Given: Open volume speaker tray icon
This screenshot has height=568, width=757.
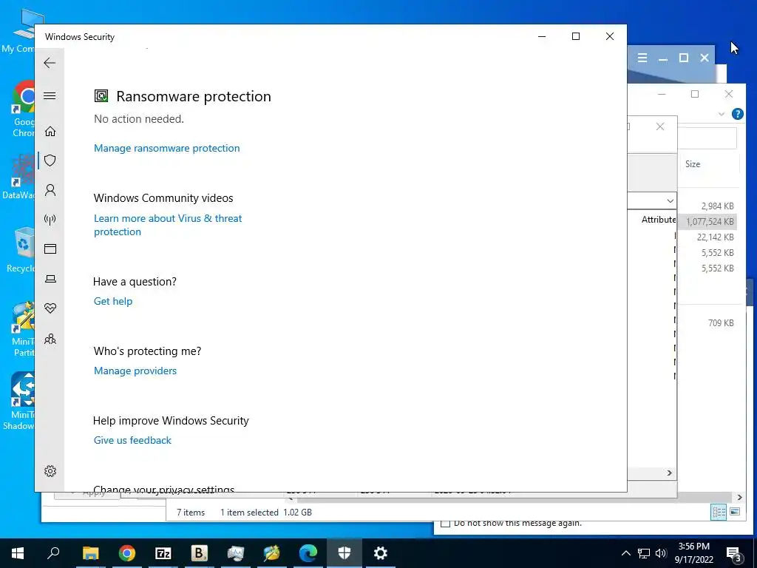Looking at the screenshot, I should tap(661, 553).
